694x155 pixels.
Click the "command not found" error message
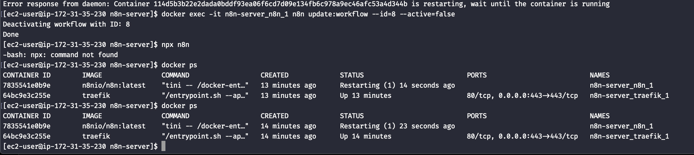tap(84, 55)
